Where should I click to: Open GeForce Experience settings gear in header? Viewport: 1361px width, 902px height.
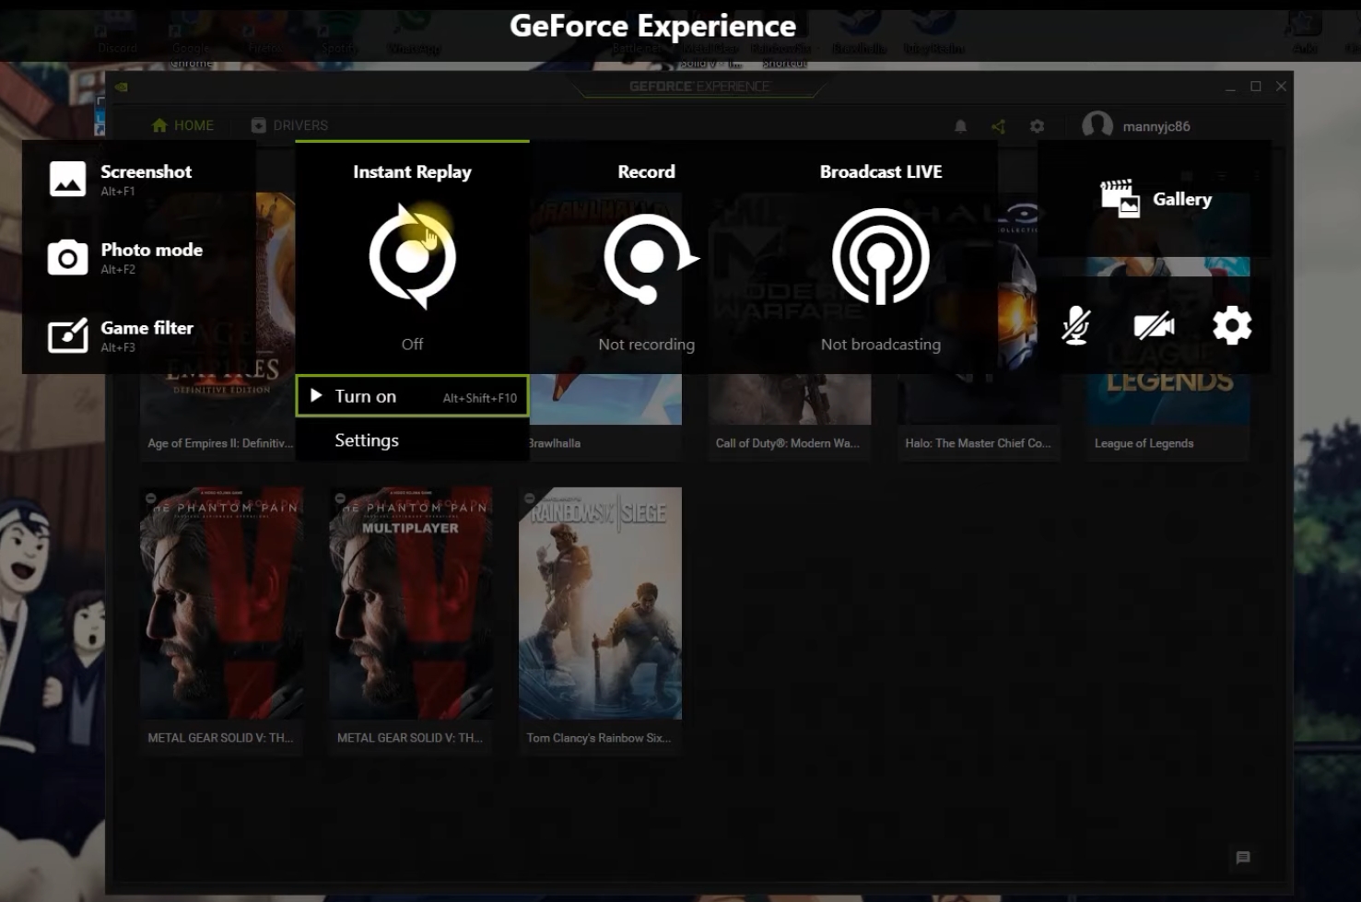coord(1037,126)
